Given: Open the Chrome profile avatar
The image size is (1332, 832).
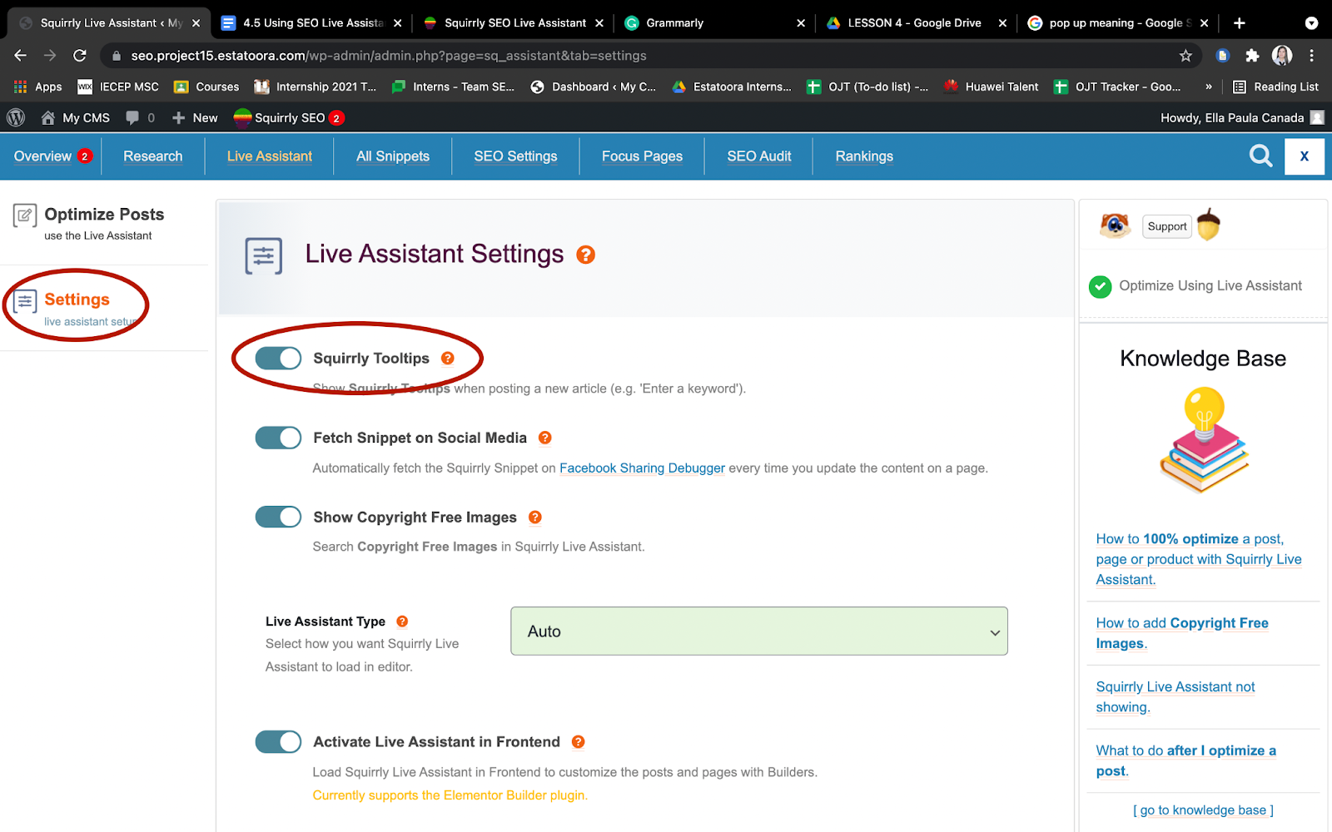Looking at the screenshot, I should pyautogui.click(x=1282, y=56).
